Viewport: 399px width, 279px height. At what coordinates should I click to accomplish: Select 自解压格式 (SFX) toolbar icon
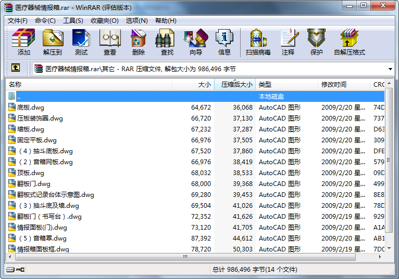pyautogui.click(x=350, y=42)
